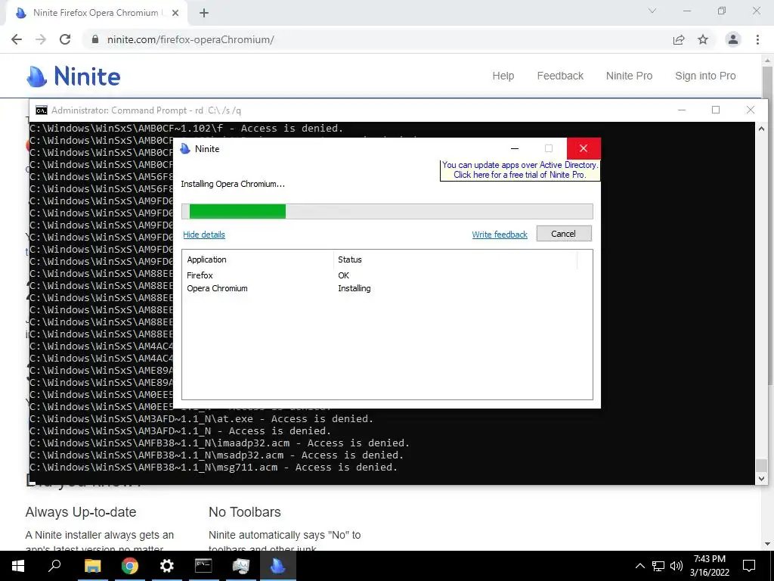Open a new Chrome tab
Screen dimensions: 774x581
click(x=204, y=13)
